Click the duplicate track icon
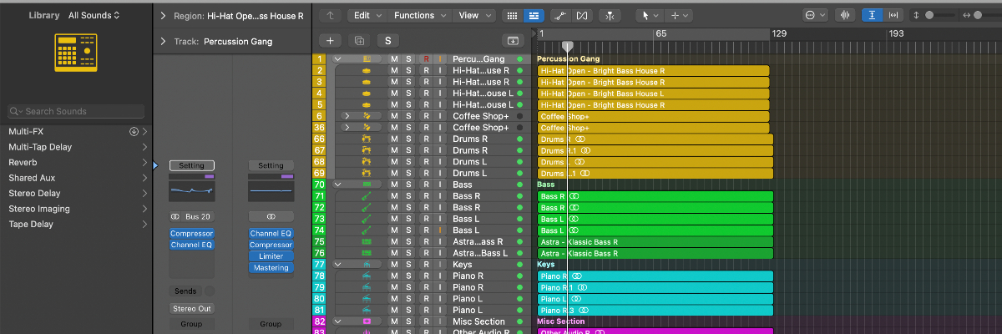This screenshot has width=1002, height=334. (x=359, y=40)
